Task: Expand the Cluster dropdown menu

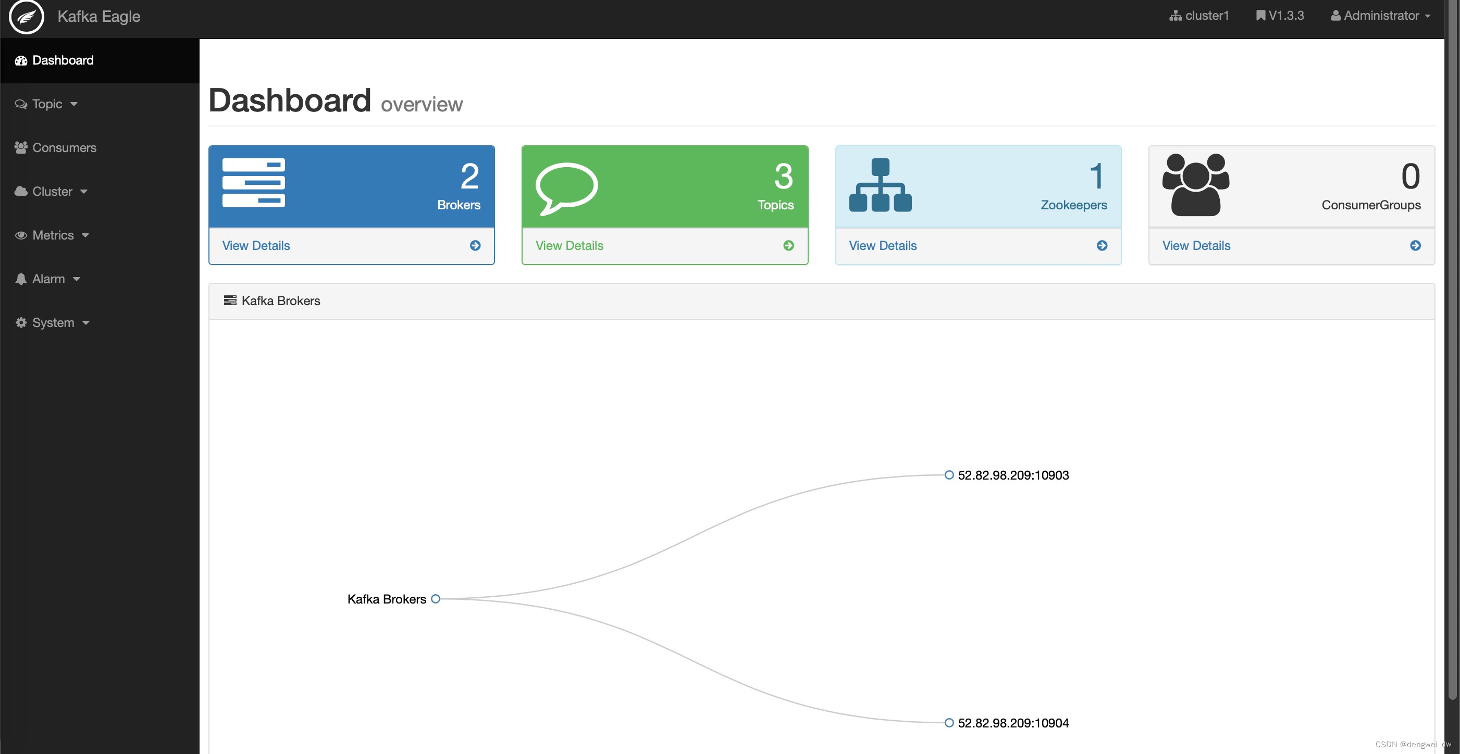Action: pos(52,191)
